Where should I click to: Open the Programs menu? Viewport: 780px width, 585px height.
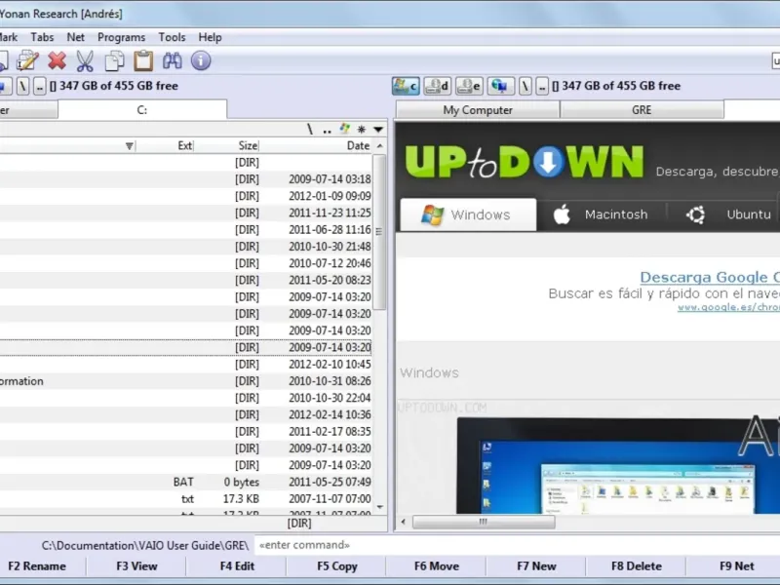click(121, 37)
